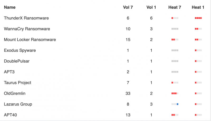Sort by the Vol 1 column header
This screenshot has height=121, width=211.
pyautogui.click(x=151, y=7)
